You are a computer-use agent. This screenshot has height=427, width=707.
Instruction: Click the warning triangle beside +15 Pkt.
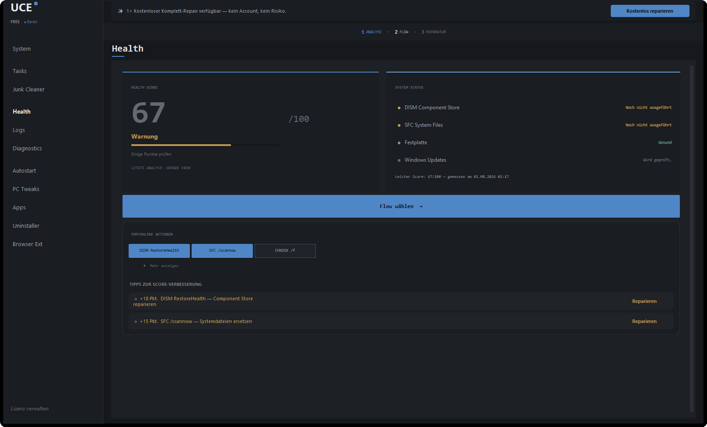[136, 322]
